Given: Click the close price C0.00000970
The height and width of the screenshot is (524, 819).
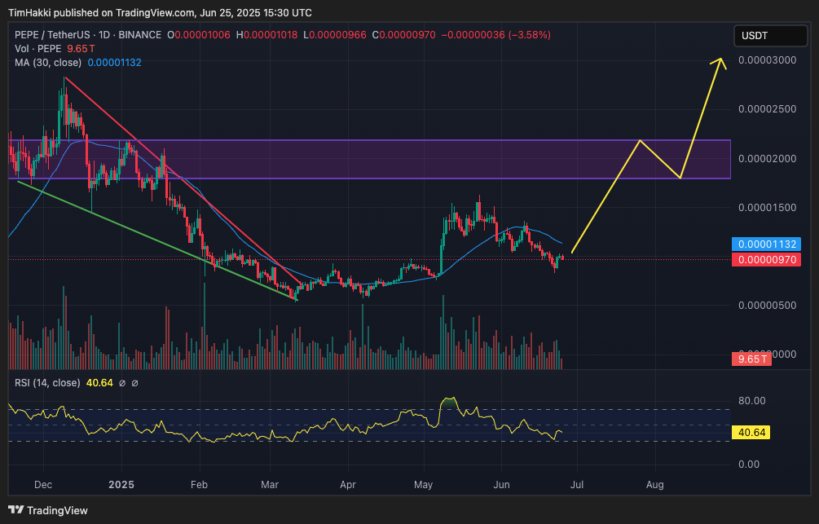Looking at the screenshot, I should [403, 35].
